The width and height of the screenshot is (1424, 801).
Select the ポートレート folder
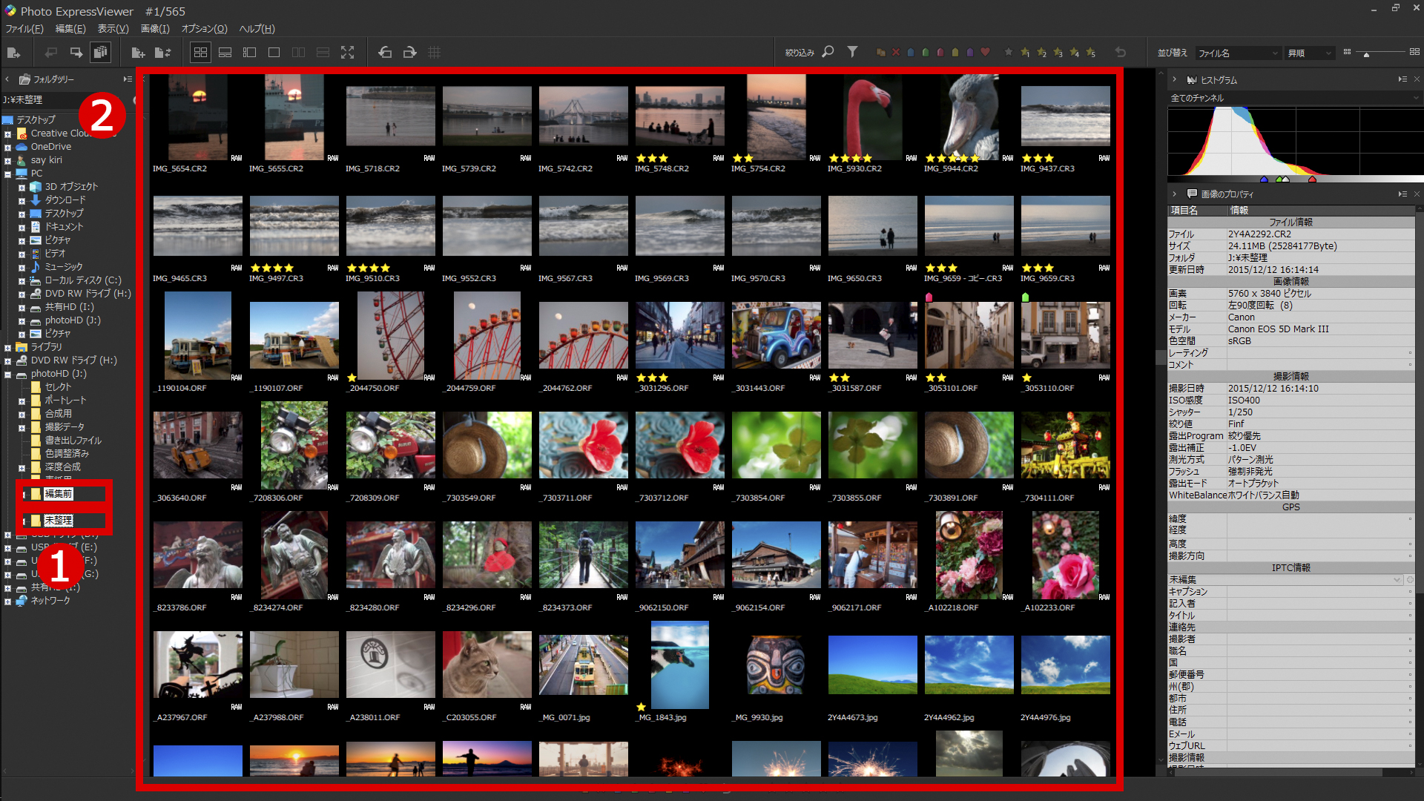(x=65, y=400)
